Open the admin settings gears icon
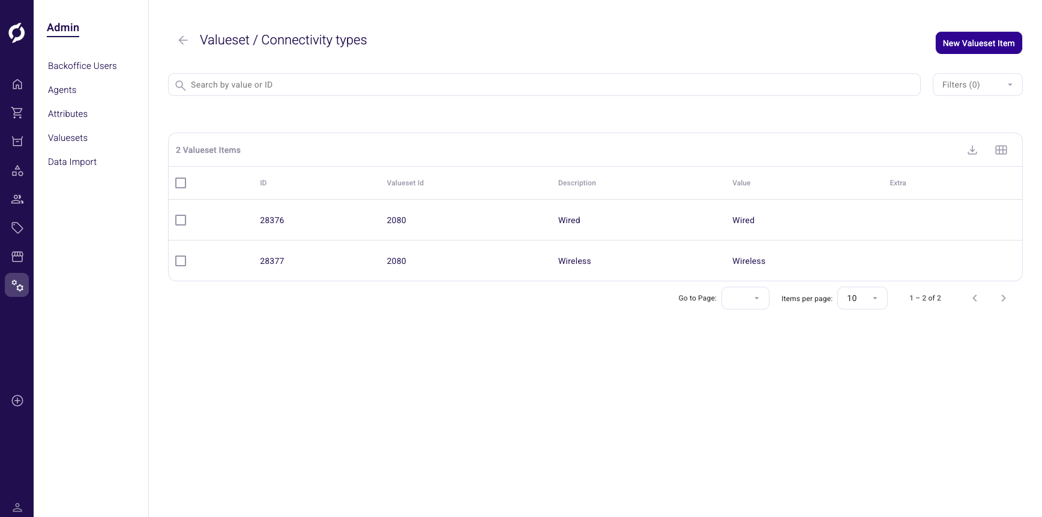Viewport: 1042px width, 517px height. point(17,285)
